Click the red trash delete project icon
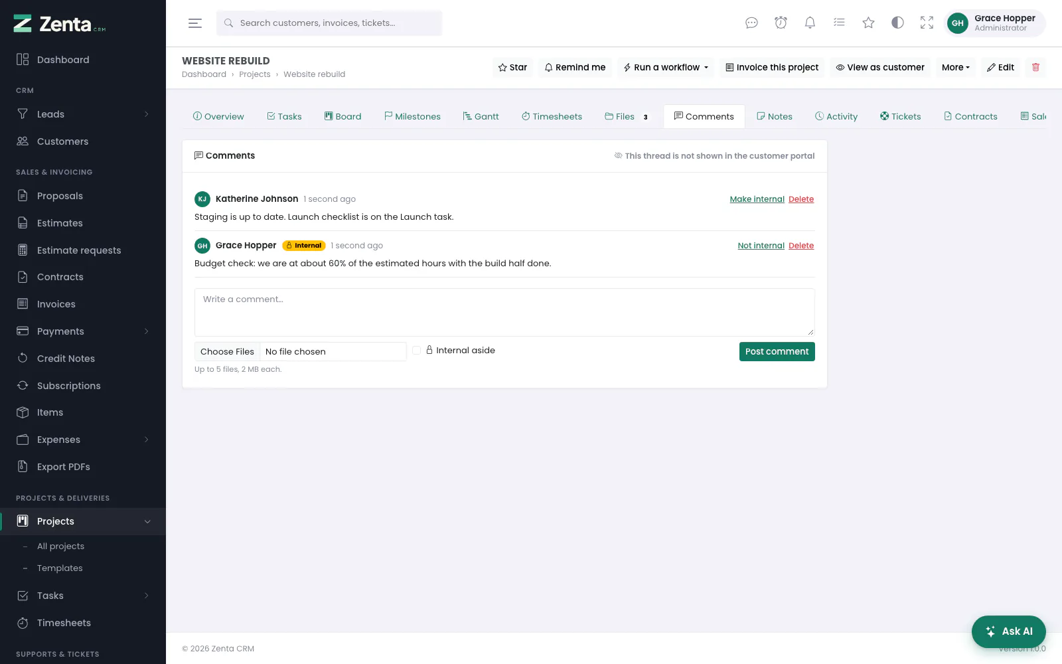The width and height of the screenshot is (1062, 664). [1035, 67]
